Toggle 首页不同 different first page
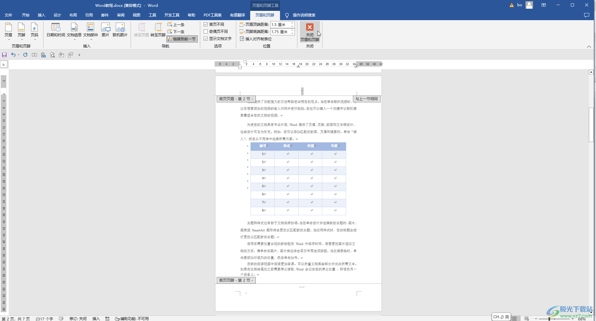 214,24
